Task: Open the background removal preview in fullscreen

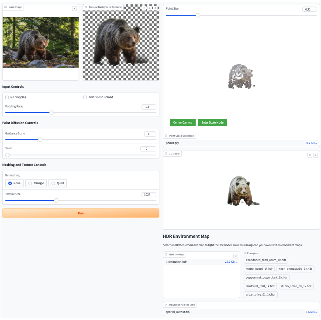Action: (x=144, y=8)
